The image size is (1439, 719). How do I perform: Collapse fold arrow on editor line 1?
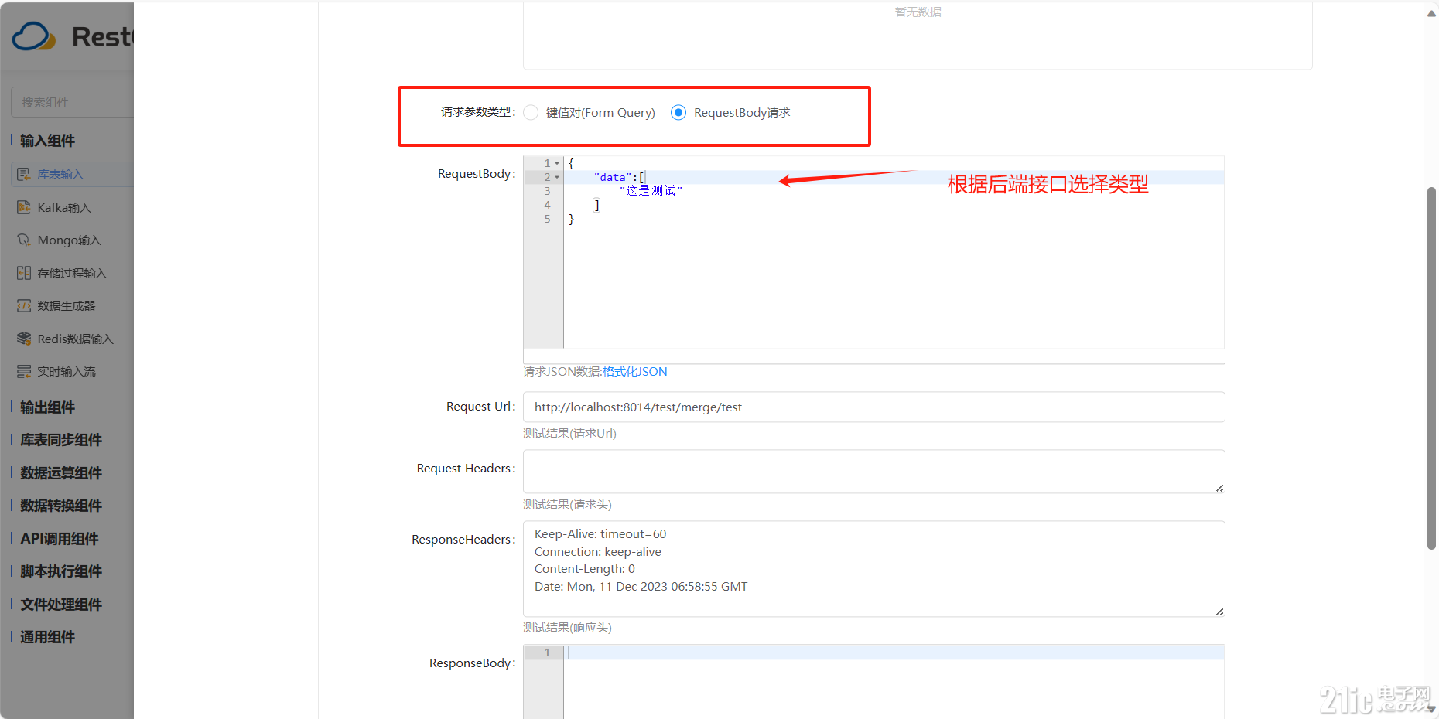click(x=557, y=164)
